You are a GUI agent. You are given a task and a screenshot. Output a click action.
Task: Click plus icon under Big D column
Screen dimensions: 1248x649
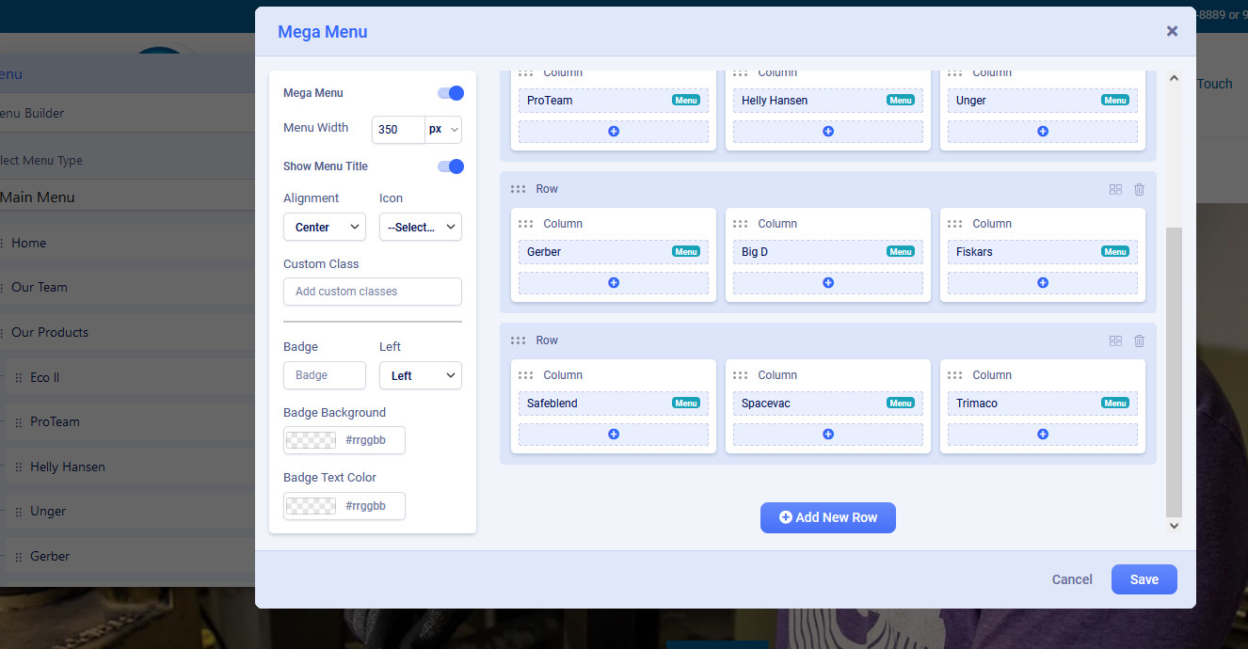828,283
